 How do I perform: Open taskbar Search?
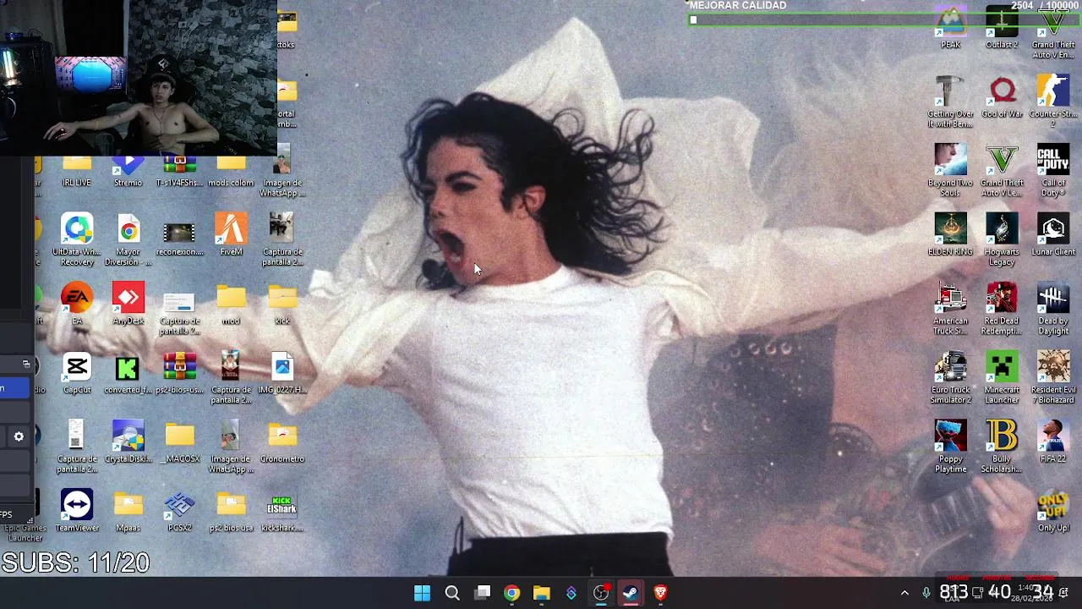point(452,593)
